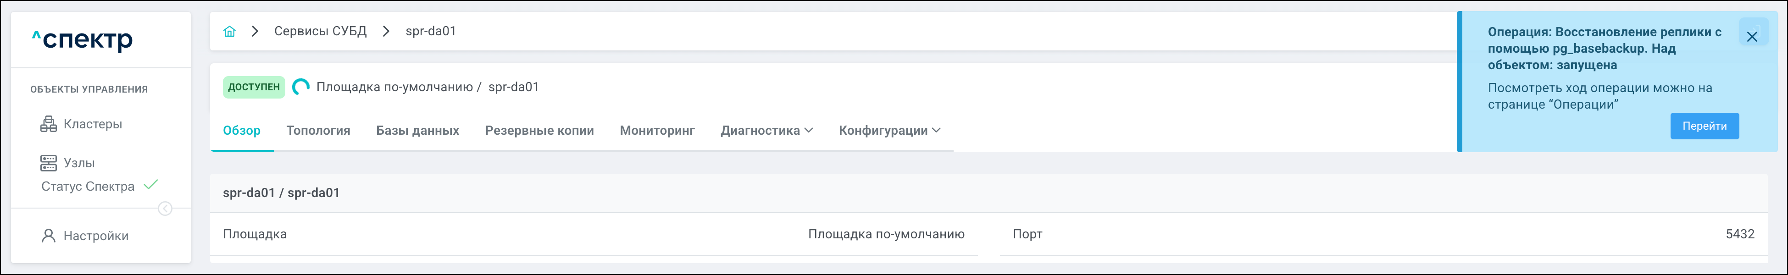1788x275 pixels.
Task: Click the Статус Спектра link
Action: click(88, 187)
